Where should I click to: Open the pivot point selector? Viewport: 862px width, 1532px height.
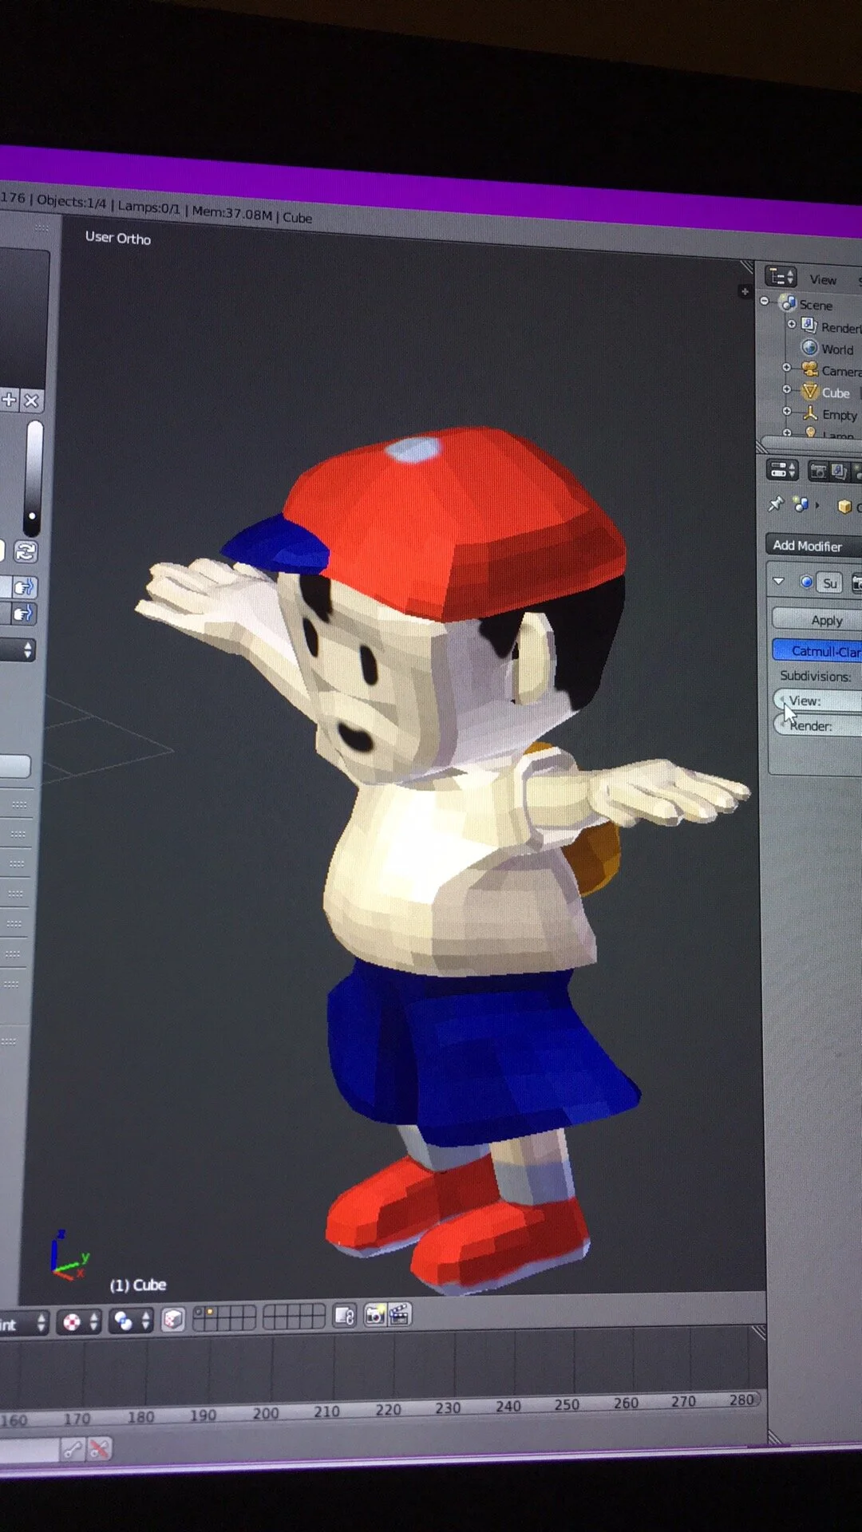tap(131, 1321)
